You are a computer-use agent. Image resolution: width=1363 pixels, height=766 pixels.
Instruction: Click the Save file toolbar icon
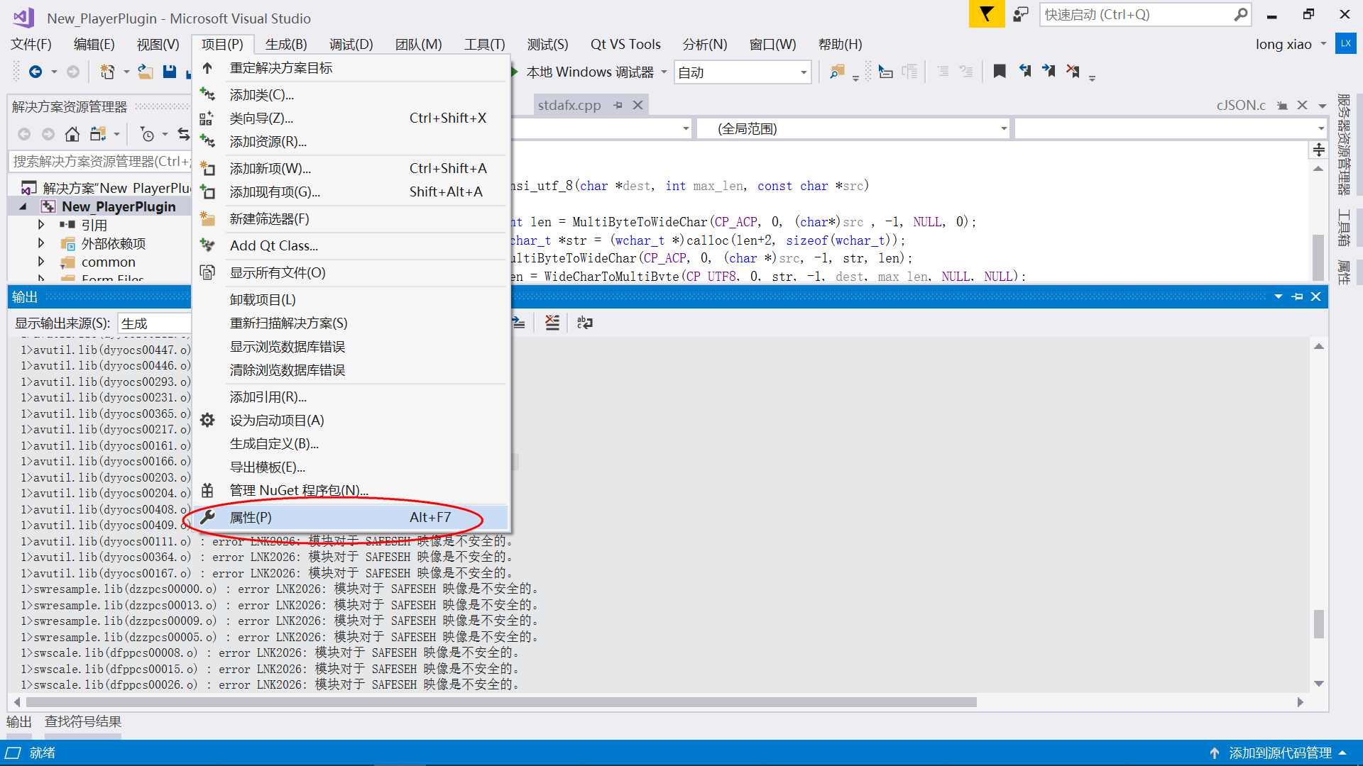(169, 72)
